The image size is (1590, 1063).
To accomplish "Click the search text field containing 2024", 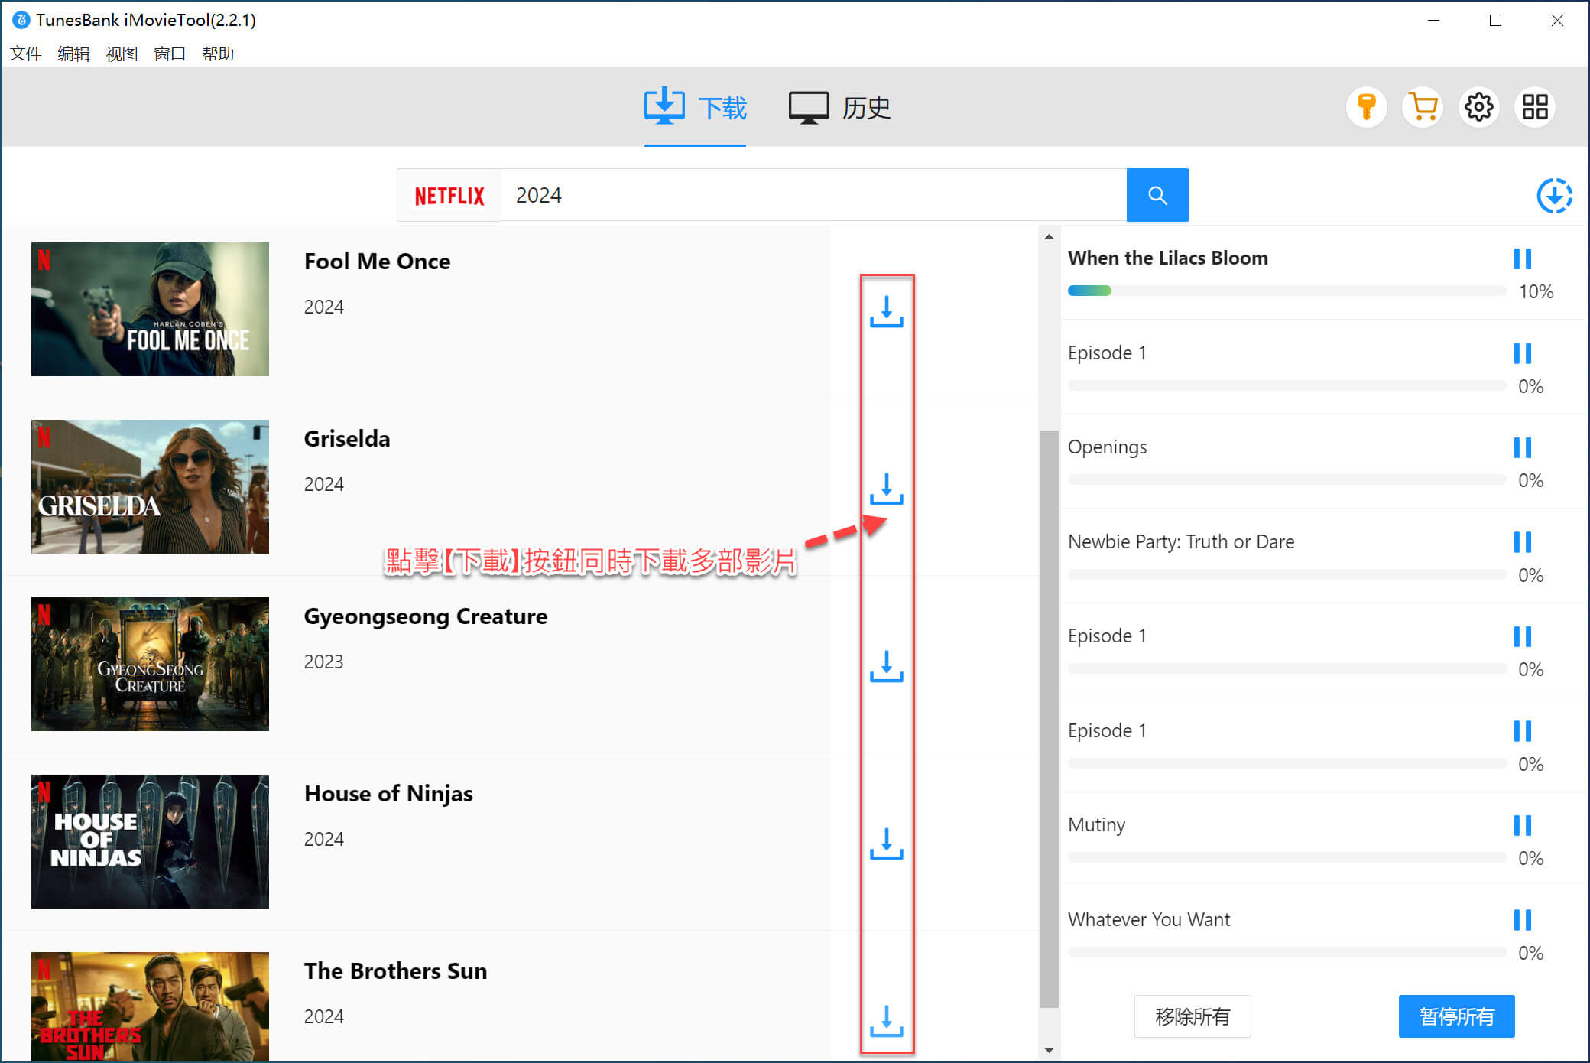I will (x=813, y=196).
